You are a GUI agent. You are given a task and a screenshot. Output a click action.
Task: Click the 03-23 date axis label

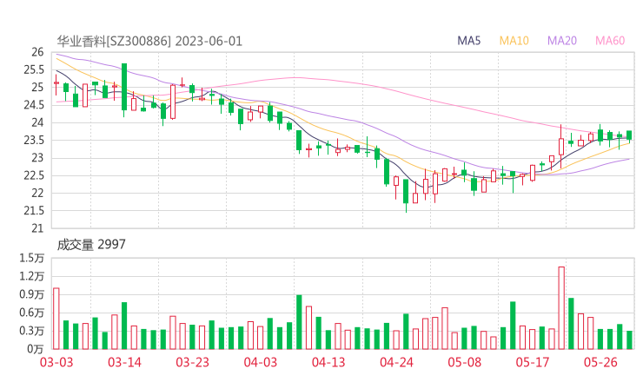pyautogui.click(x=192, y=362)
